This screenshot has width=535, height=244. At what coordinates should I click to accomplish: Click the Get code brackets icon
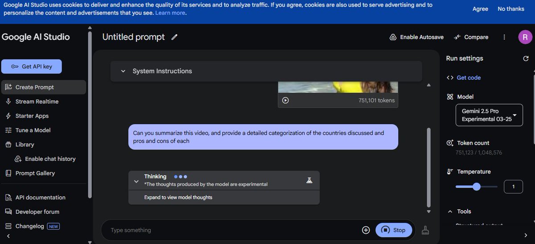click(x=450, y=77)
